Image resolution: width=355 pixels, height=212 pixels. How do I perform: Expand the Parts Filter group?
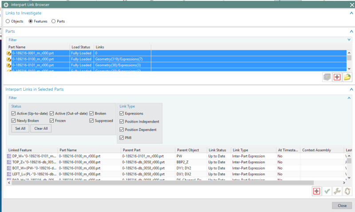coord(349,40)
